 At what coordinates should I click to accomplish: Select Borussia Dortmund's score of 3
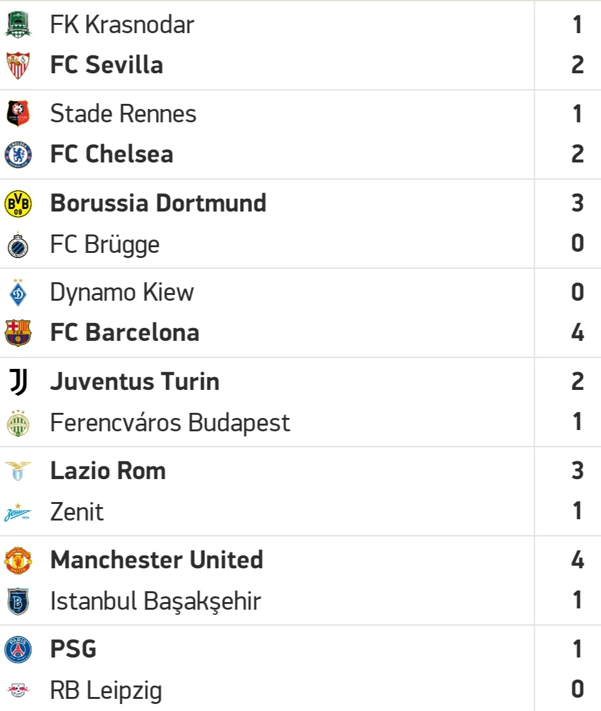(577, 203)
